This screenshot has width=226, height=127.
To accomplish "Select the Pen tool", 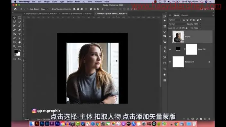I will [x=14, y=38].
